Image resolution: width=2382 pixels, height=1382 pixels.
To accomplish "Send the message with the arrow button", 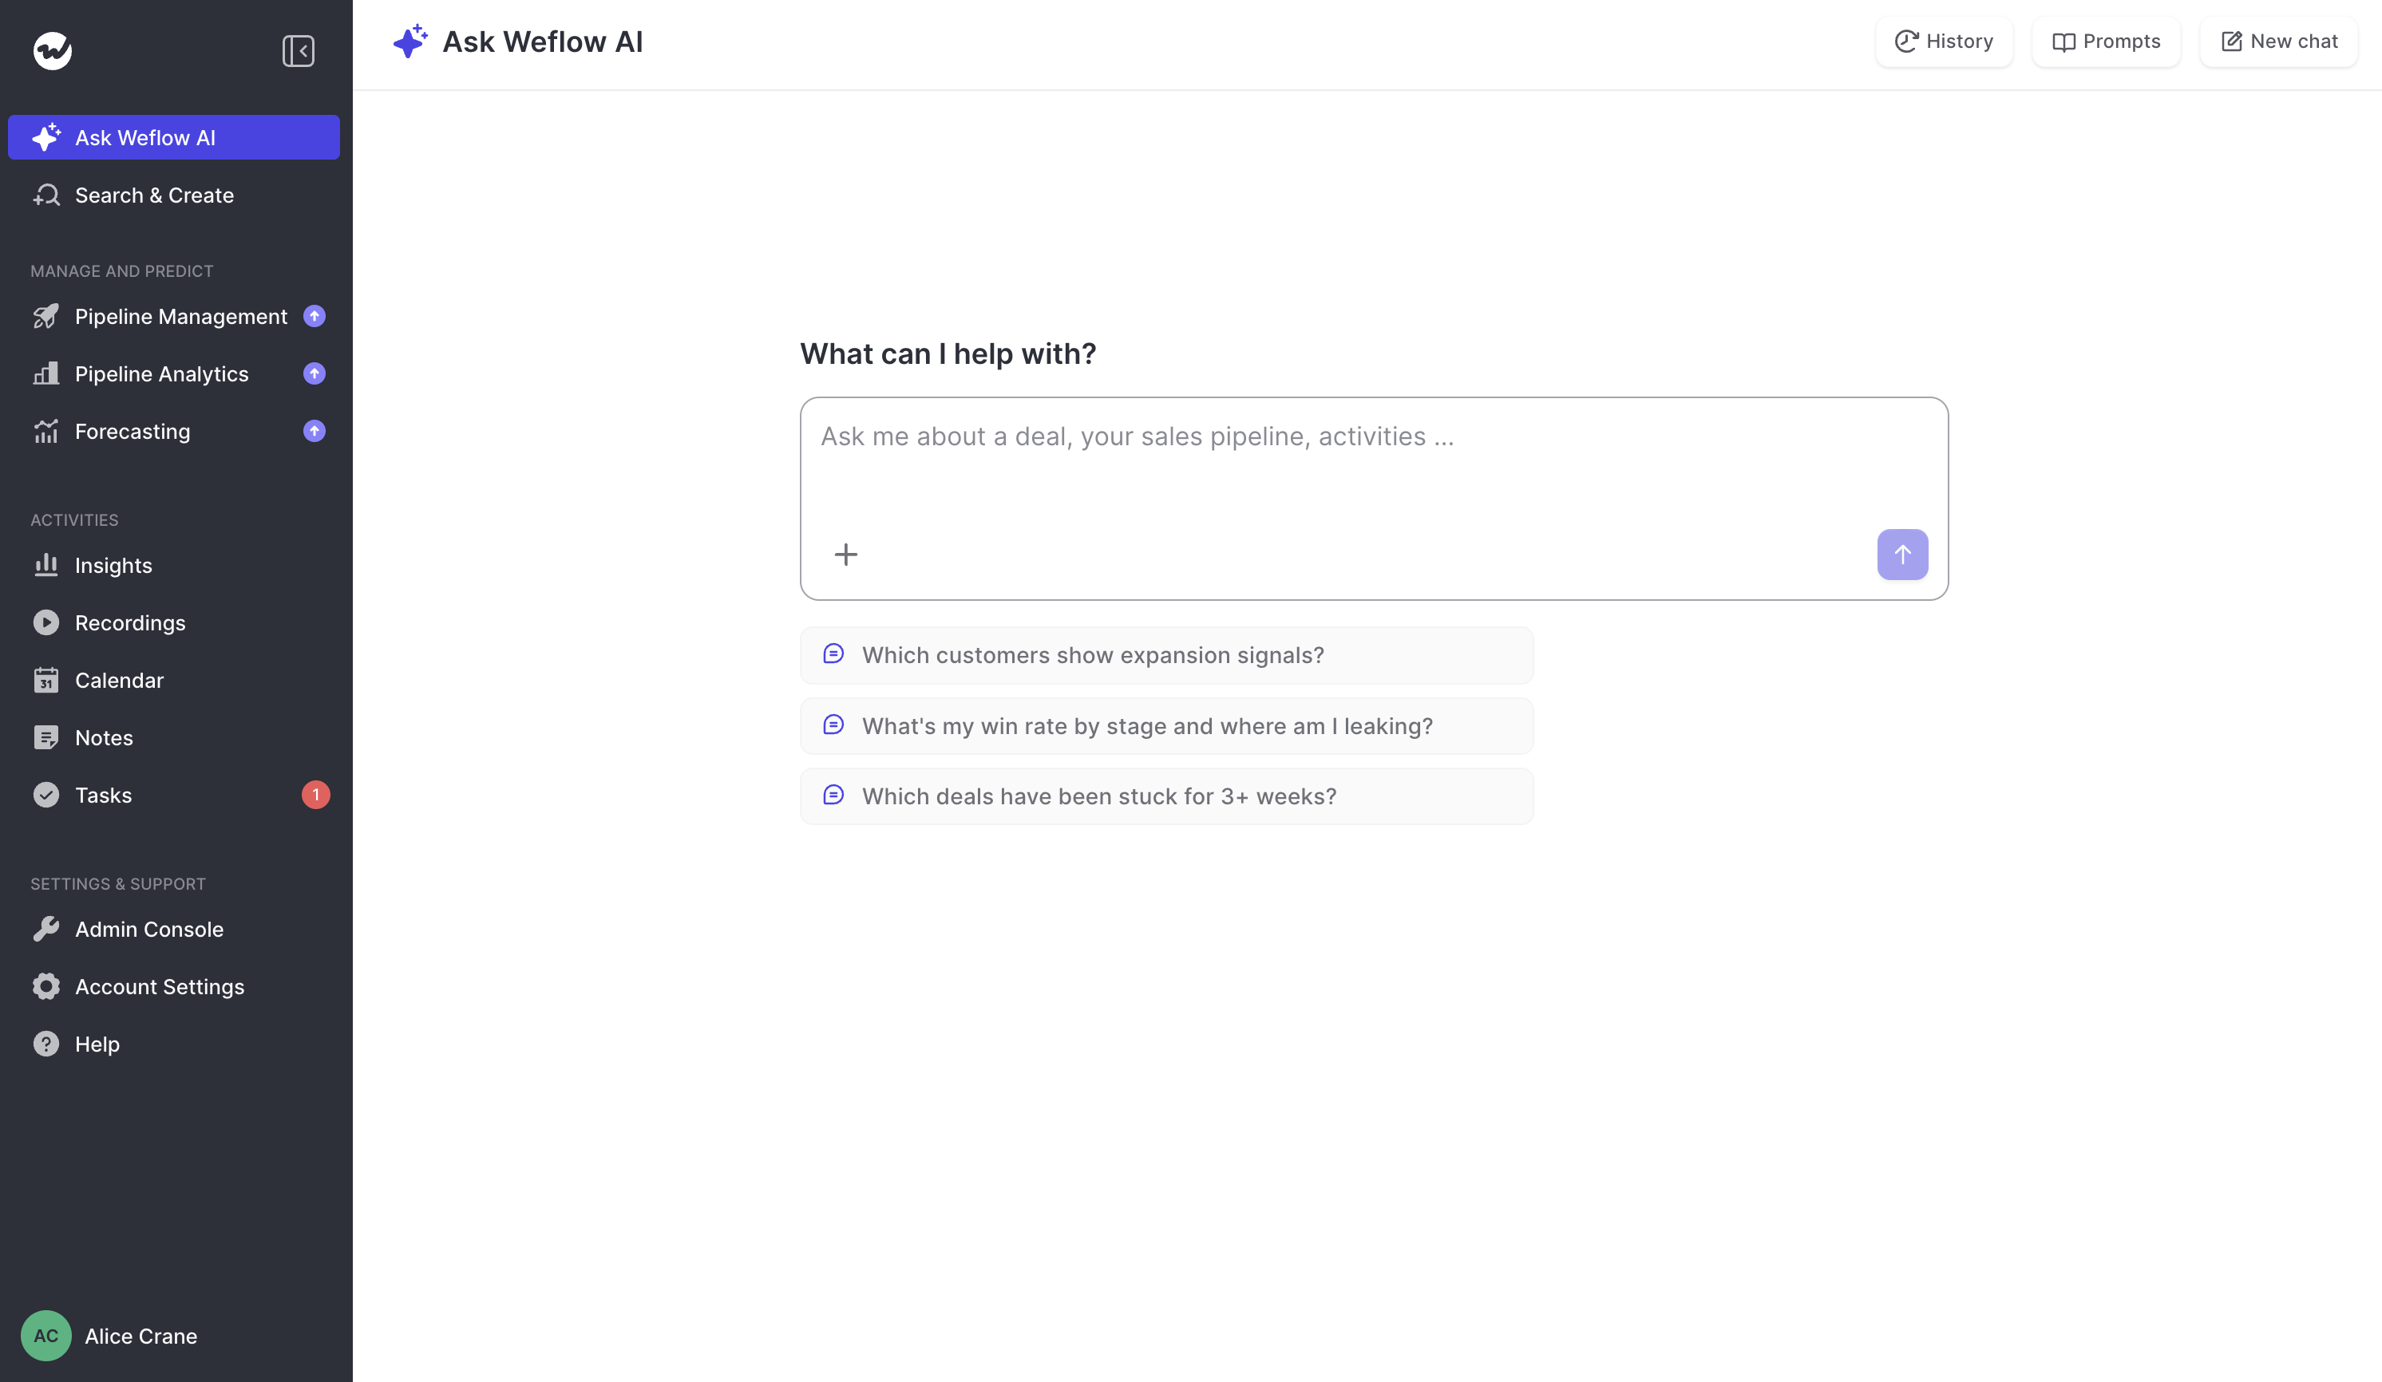I will pos(1903,555).
